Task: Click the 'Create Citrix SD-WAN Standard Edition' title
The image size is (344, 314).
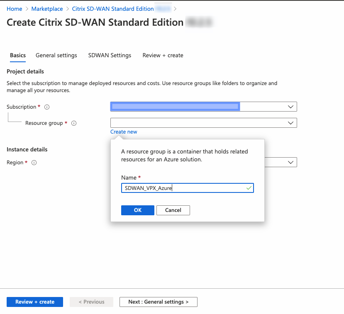Action: point(95,22)
